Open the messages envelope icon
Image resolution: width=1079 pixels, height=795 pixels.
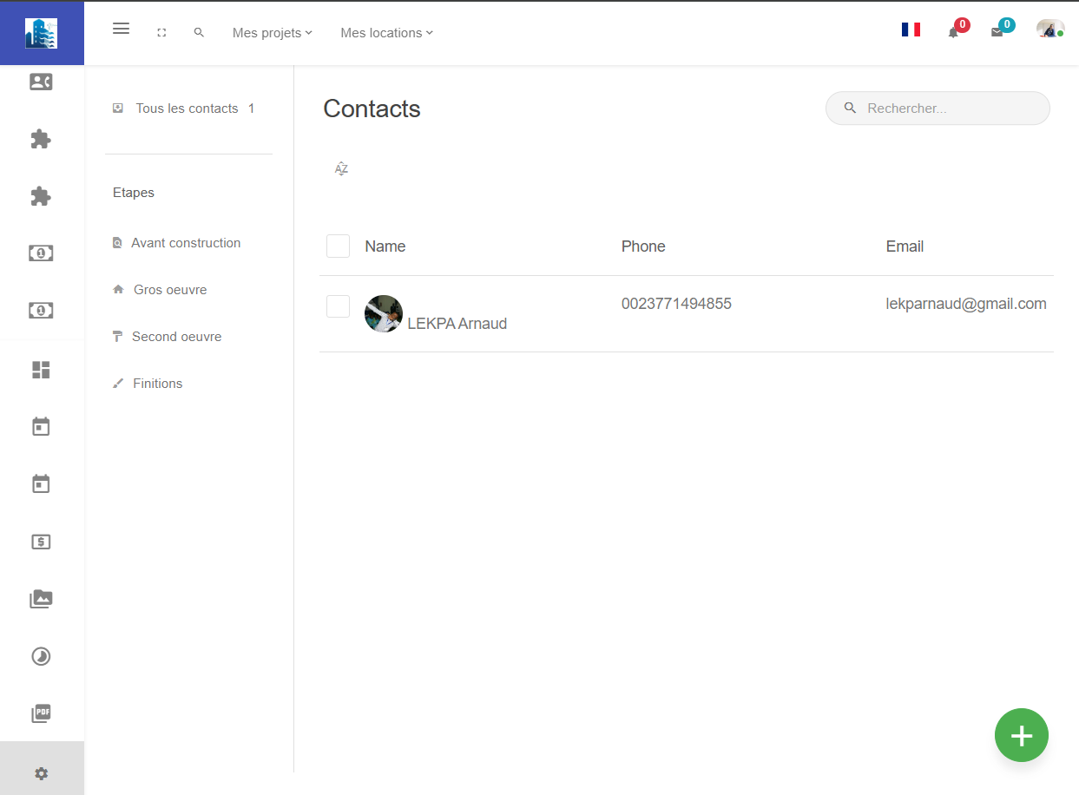997,32
